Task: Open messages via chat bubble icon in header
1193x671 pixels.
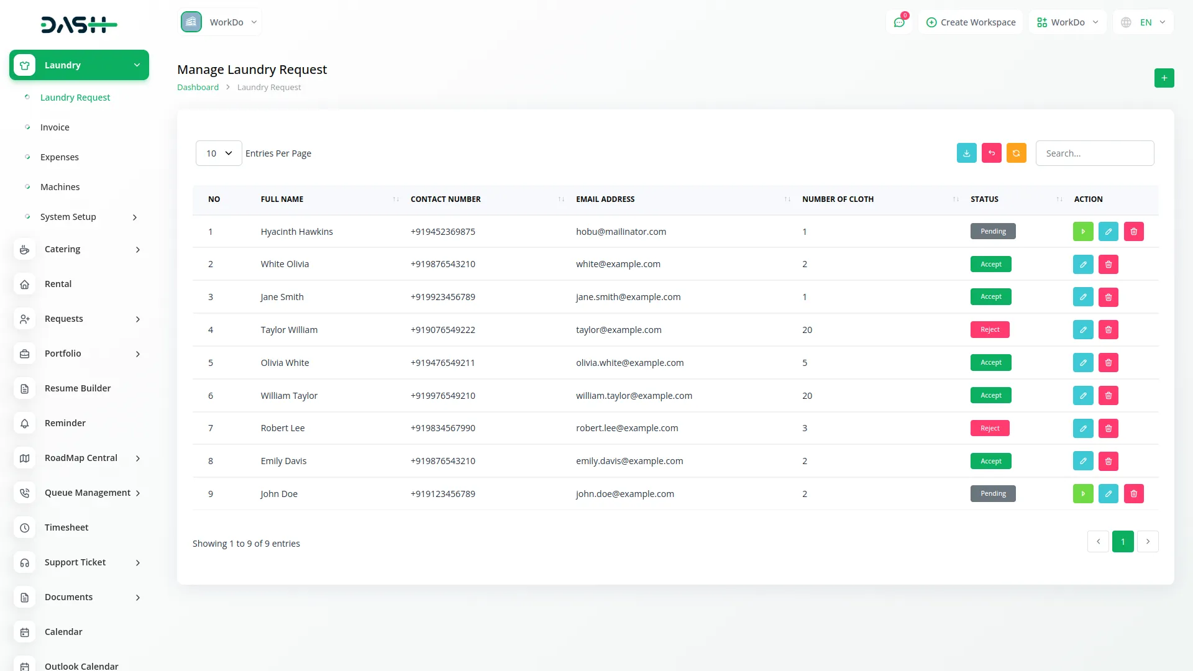Action: (899, 22)
